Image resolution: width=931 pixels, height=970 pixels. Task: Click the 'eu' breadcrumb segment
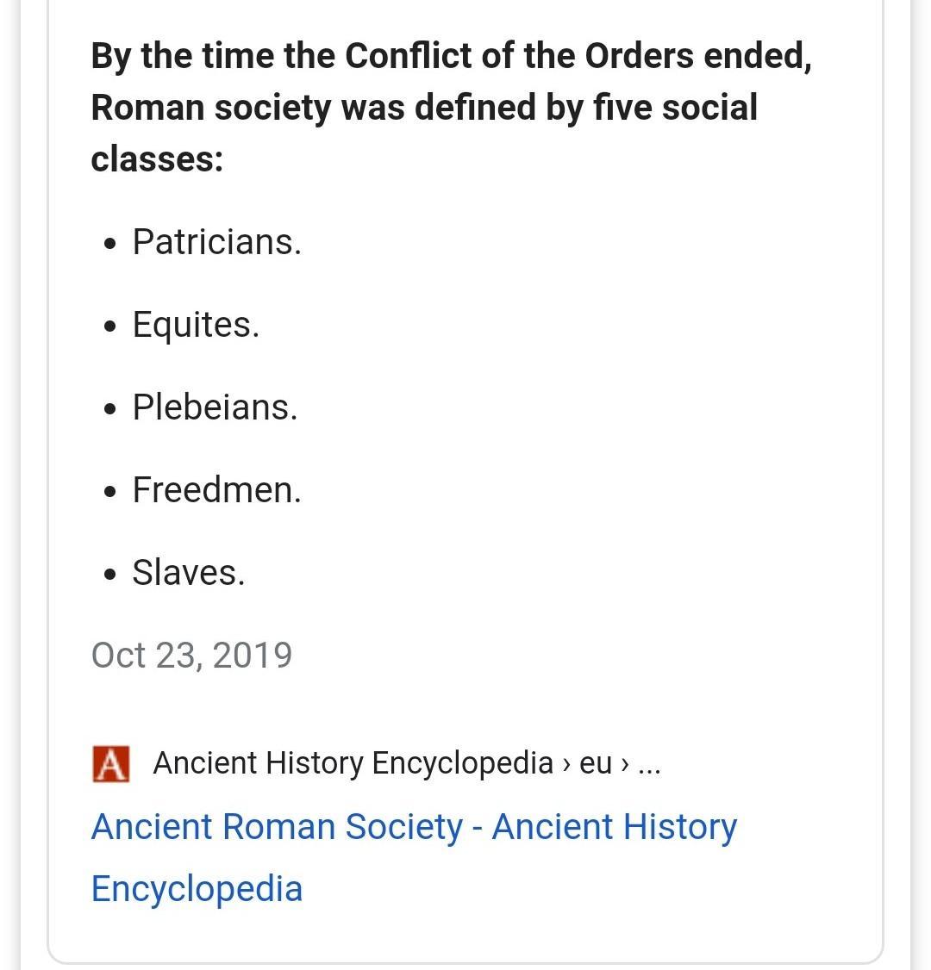(596, 764)
